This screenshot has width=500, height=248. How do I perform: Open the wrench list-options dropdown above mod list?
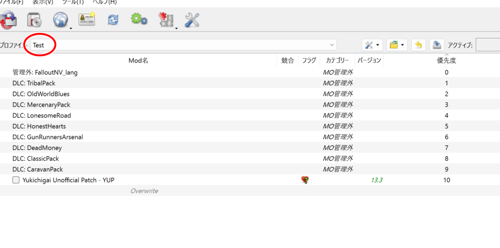(372, 45)
